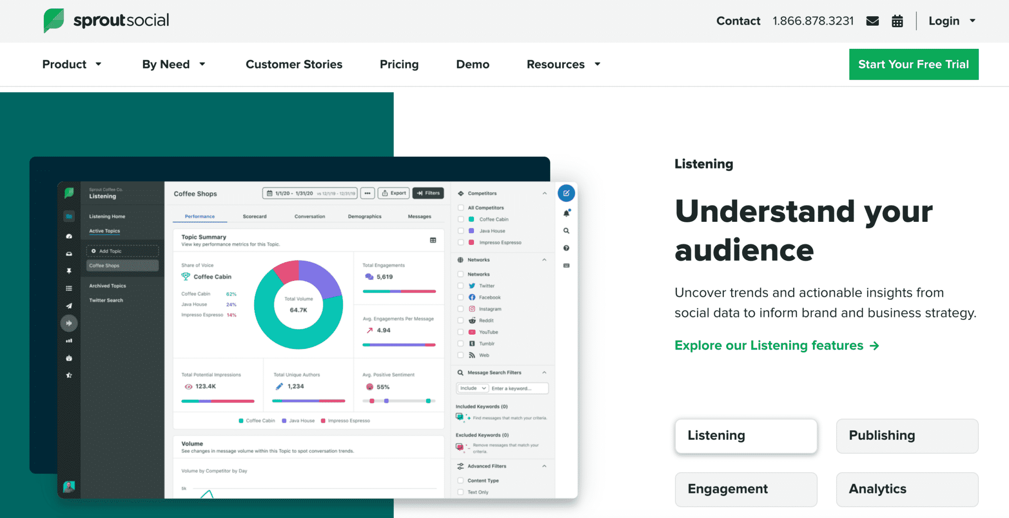Open the help question mark icon
The width and height of the screenshot is (1009, 518).
point(567,248)
